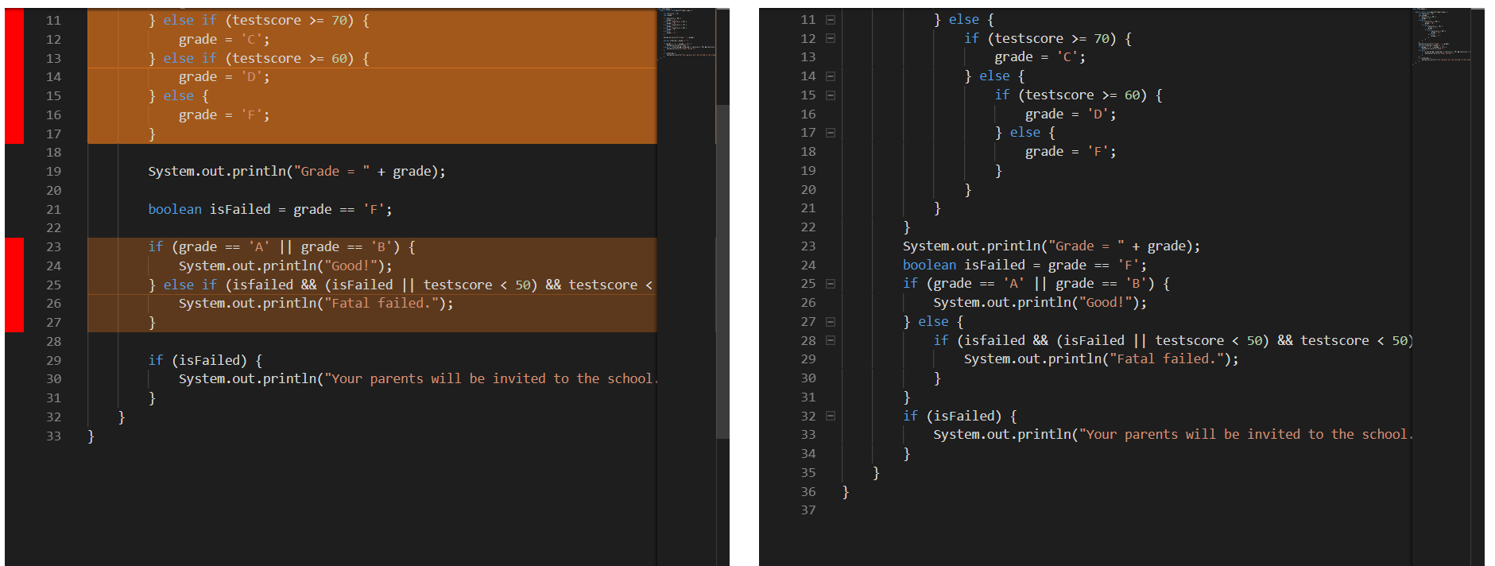The height and width of the screenshot is (566, 1495).
Task: Toggle the fold marker at right line 15
Action: (830, 95)
